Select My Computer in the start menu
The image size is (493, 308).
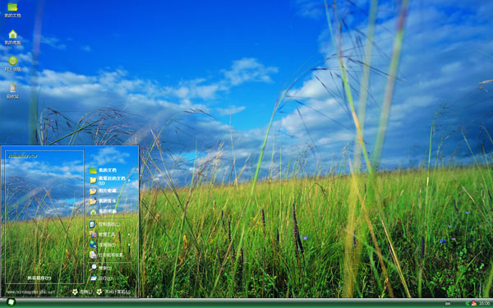click(110, 212)
